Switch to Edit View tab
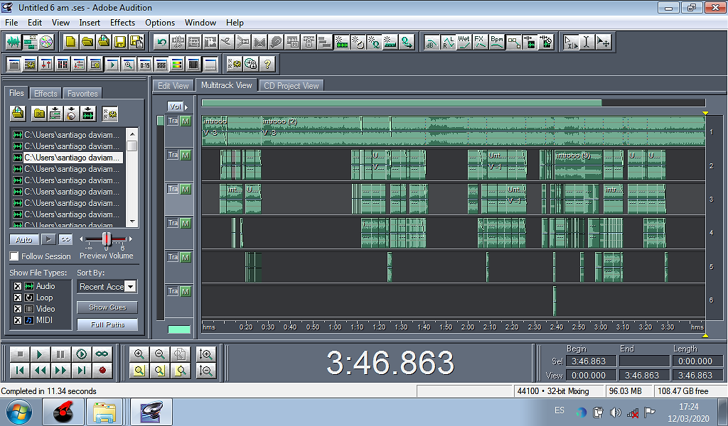 [x=173, y=86]
